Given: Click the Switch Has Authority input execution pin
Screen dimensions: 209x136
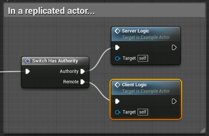Looking at the screenshot, I should pyautogui.click(x=28, y=71).
